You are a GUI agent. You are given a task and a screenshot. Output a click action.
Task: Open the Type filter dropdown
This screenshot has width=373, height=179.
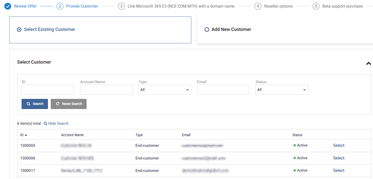165,90
